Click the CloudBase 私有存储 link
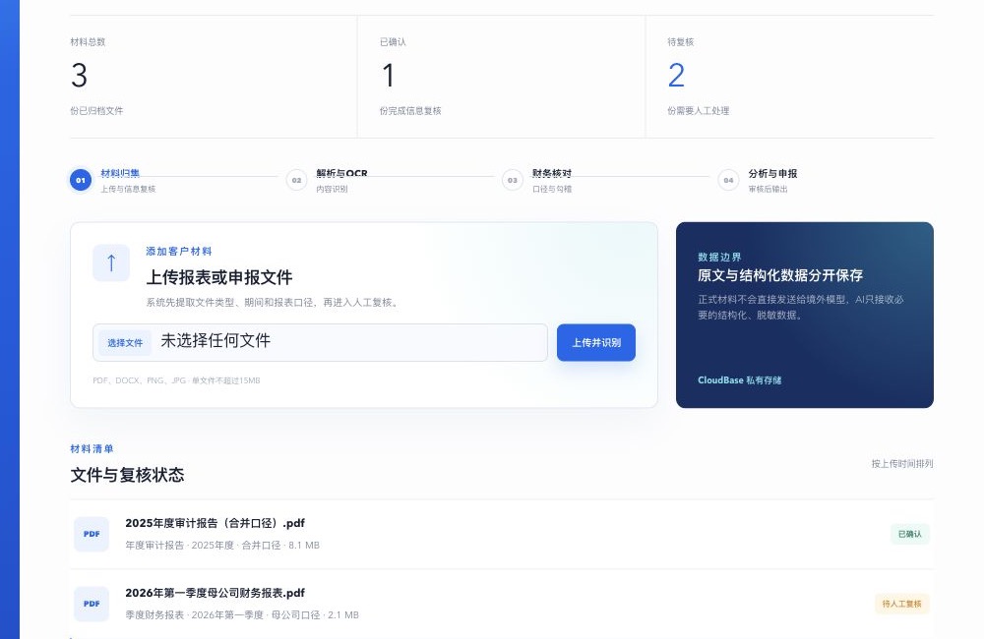 pyautogui.click(x=739, y=380)
